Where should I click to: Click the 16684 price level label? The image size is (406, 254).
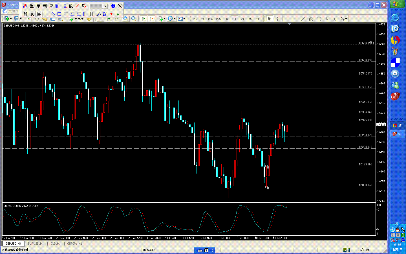click(366, 43)
